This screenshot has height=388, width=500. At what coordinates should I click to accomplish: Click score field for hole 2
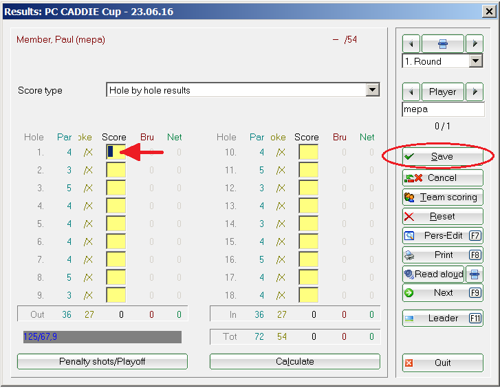pos(116,170)
